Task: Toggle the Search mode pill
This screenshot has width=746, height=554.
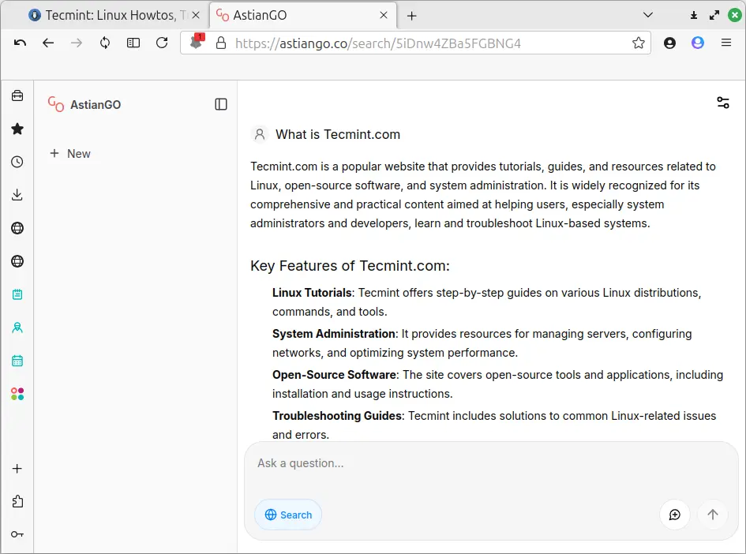Action: 288,515
